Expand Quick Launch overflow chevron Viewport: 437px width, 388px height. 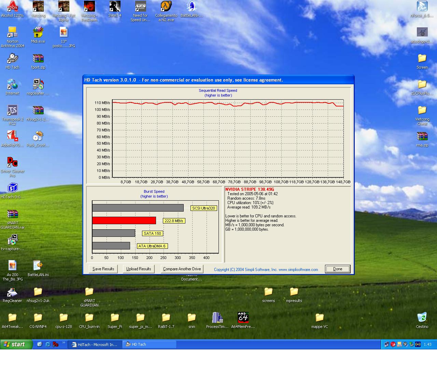tap(64, 343)
